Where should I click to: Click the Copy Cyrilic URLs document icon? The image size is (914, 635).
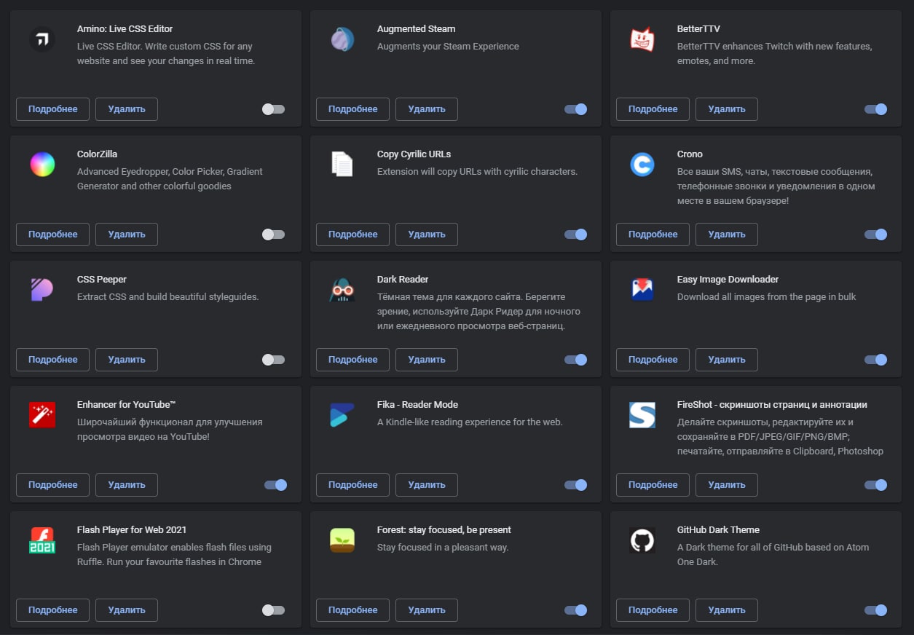[342, 165]
